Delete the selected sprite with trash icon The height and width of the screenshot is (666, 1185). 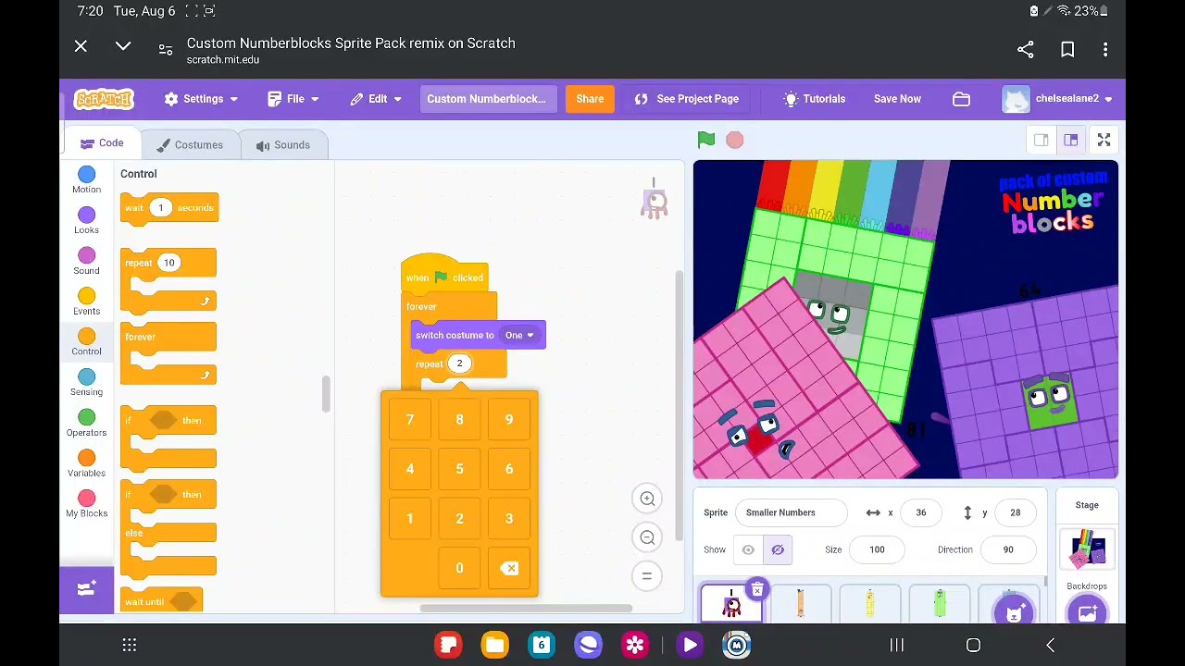757,590
